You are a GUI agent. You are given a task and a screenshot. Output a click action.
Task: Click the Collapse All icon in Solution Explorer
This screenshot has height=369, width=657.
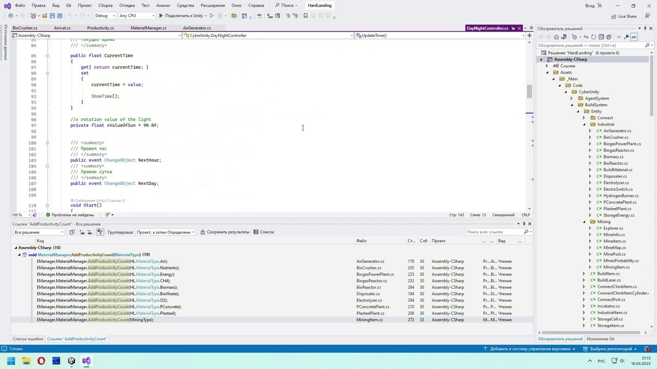[x=601, y=37]
